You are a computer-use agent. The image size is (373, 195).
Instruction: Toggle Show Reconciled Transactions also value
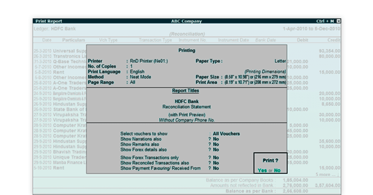216,163
